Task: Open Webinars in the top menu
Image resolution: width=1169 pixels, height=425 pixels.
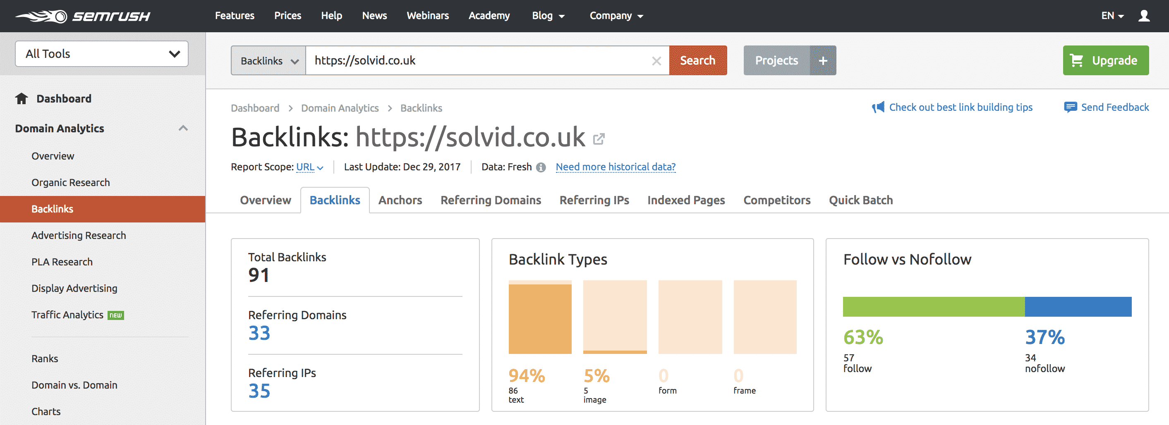Action: [427, 15]
